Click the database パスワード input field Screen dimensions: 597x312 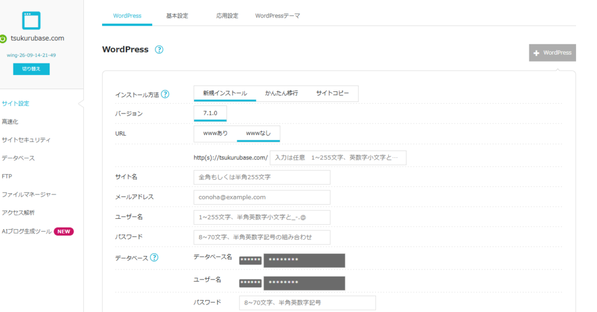point(308,303)
